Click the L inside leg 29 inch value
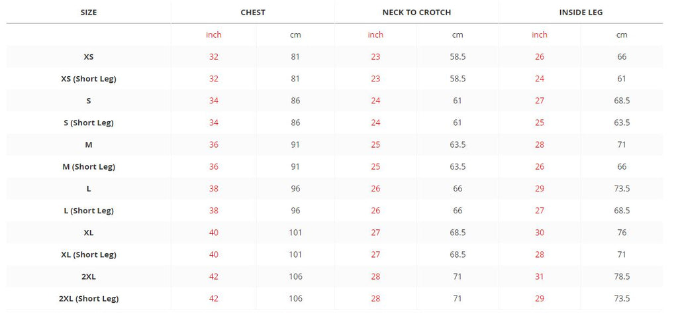Screen dimensions: 678x326 point(540,189)
